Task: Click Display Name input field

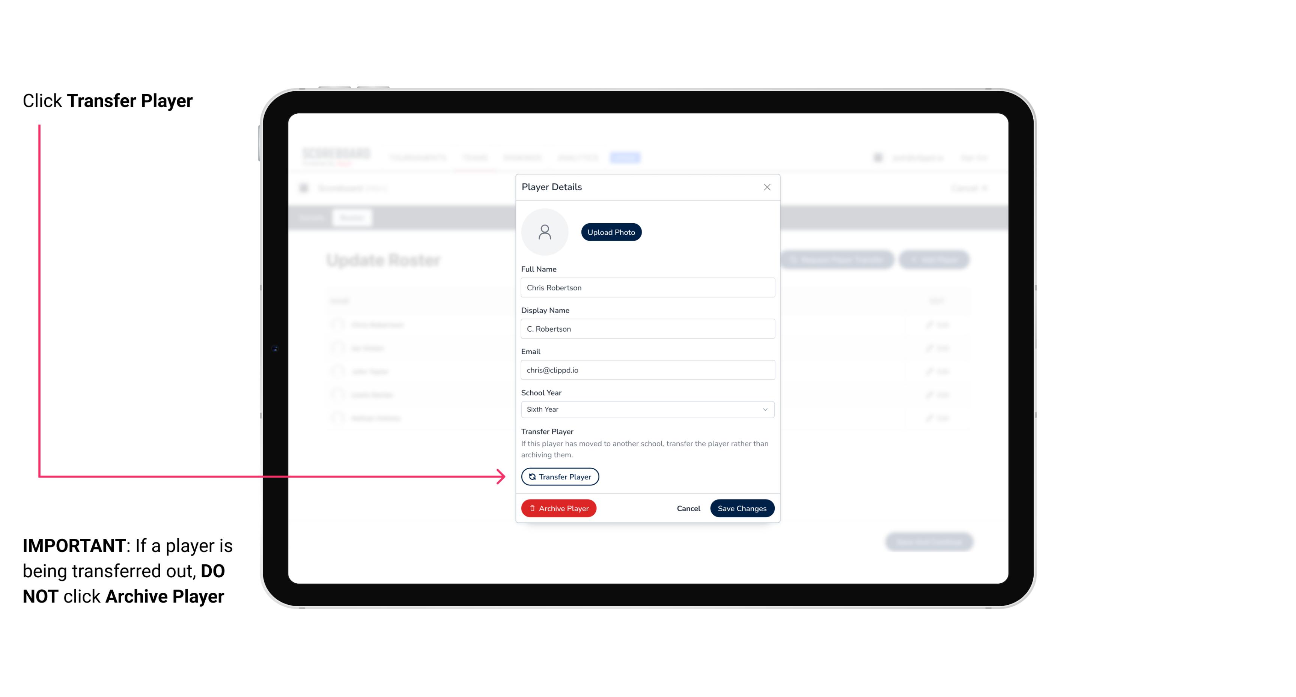Action: (647, 329)
